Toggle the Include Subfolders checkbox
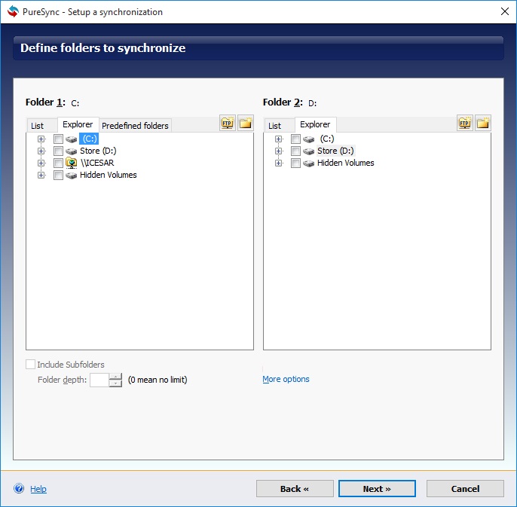Screen dimensions: 517x507 point(30,365)
